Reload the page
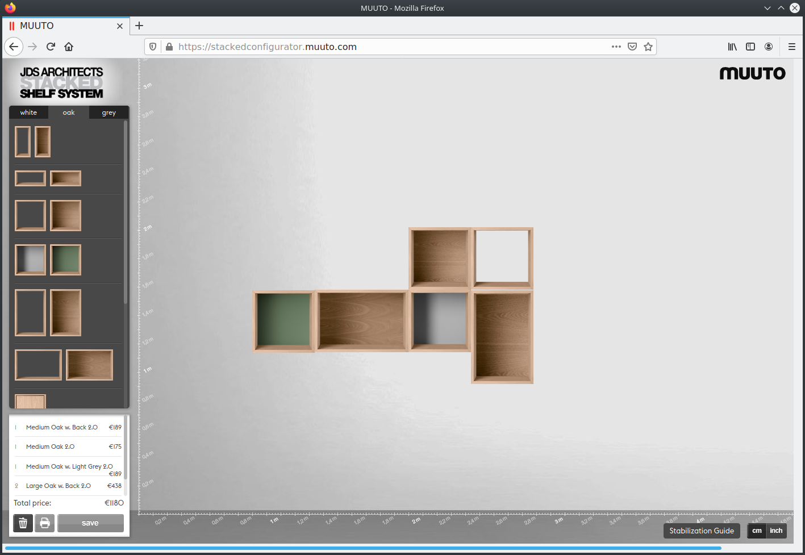 pos(51,47)
